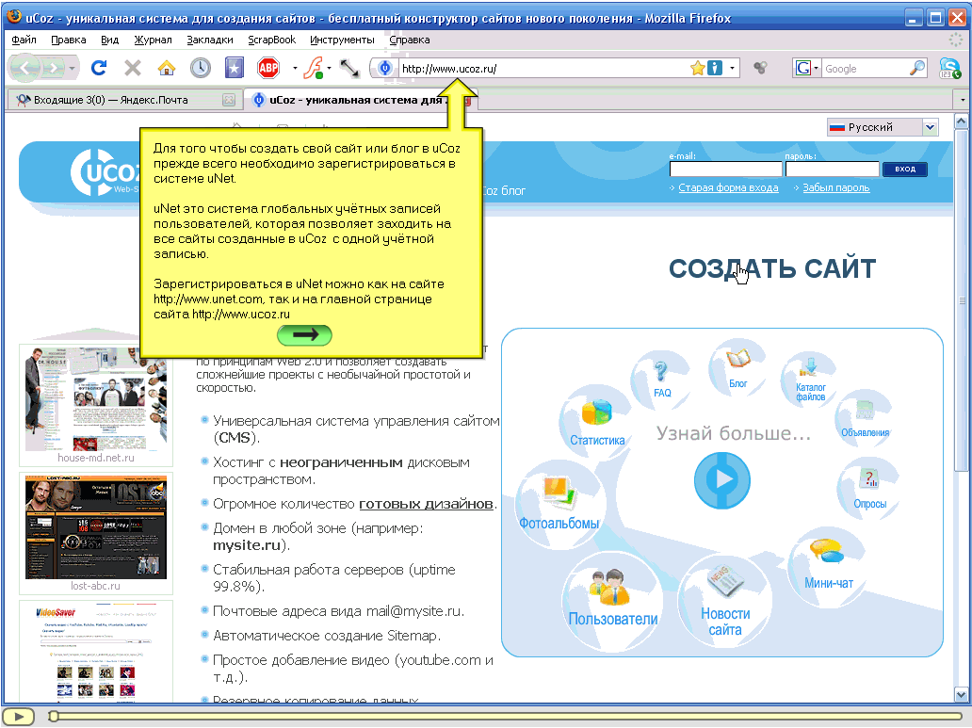
Task: Click the пароль input field
Action: [832, 170]
